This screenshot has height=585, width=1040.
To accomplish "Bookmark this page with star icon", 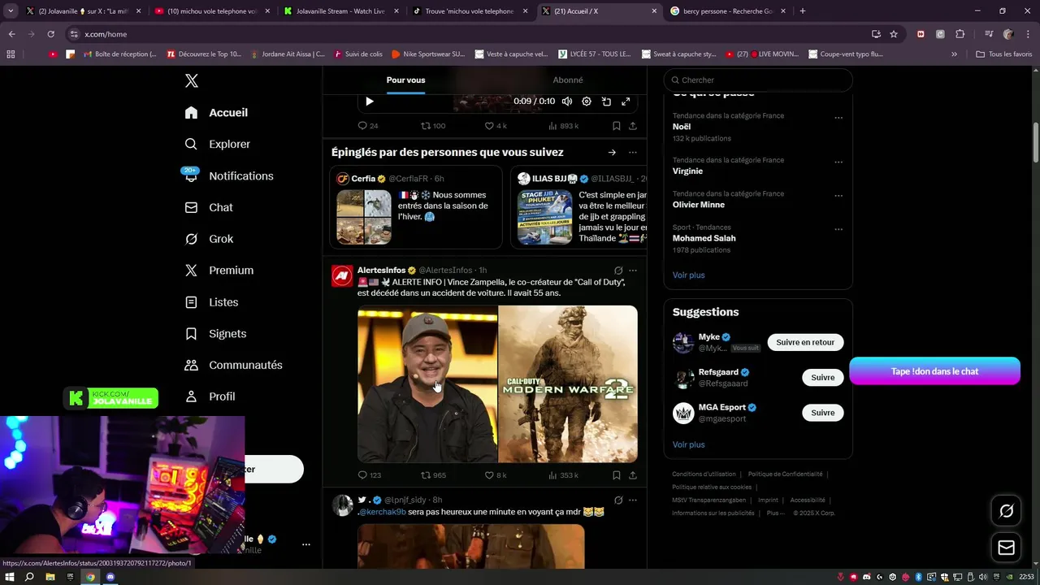I will click(894, 34).
